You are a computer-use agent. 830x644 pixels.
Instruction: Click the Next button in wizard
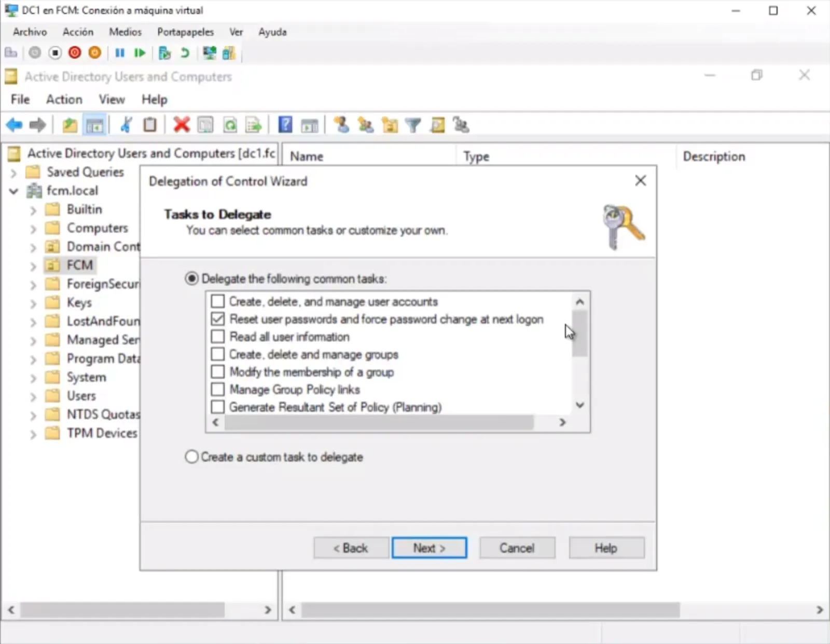point(429,548)
